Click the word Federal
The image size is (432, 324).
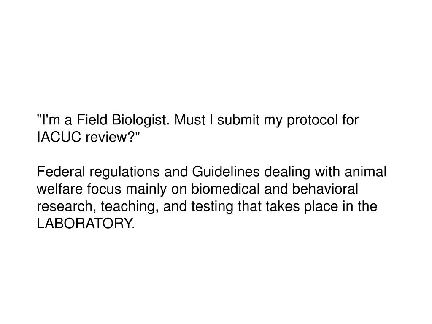click(x=61, y=172)
